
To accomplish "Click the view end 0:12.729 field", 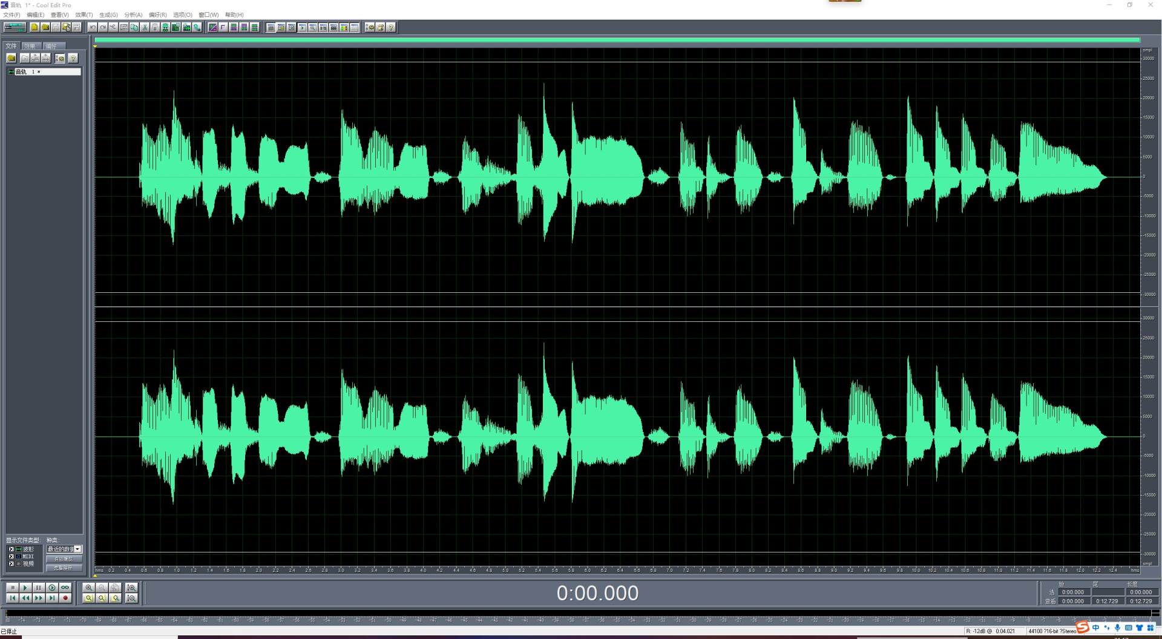I will coord(1107,601).
